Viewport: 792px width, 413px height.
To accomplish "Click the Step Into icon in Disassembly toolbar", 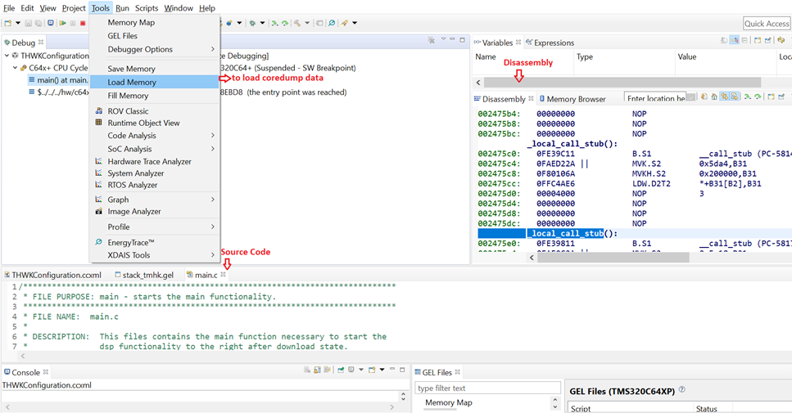I will point(747,97).
